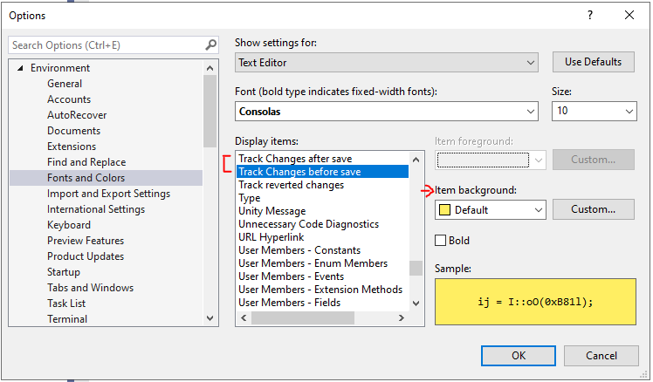Click Display items scroll down arrow
This screenshot has height=382, width=653.
416,304
